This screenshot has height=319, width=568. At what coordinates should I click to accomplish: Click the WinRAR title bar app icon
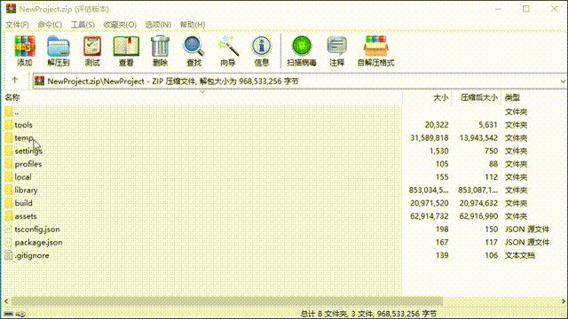[x=11, y=9]
